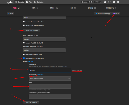This screenshot has width=129, height=105.
Task: Open user profile icon in header
Action: (x=110, y=2)
